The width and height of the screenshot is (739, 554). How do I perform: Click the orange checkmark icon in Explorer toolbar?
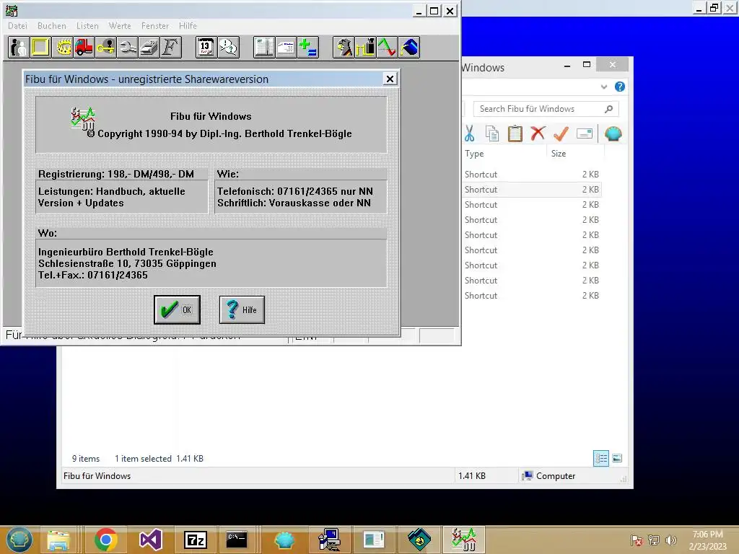click(561, 133)
